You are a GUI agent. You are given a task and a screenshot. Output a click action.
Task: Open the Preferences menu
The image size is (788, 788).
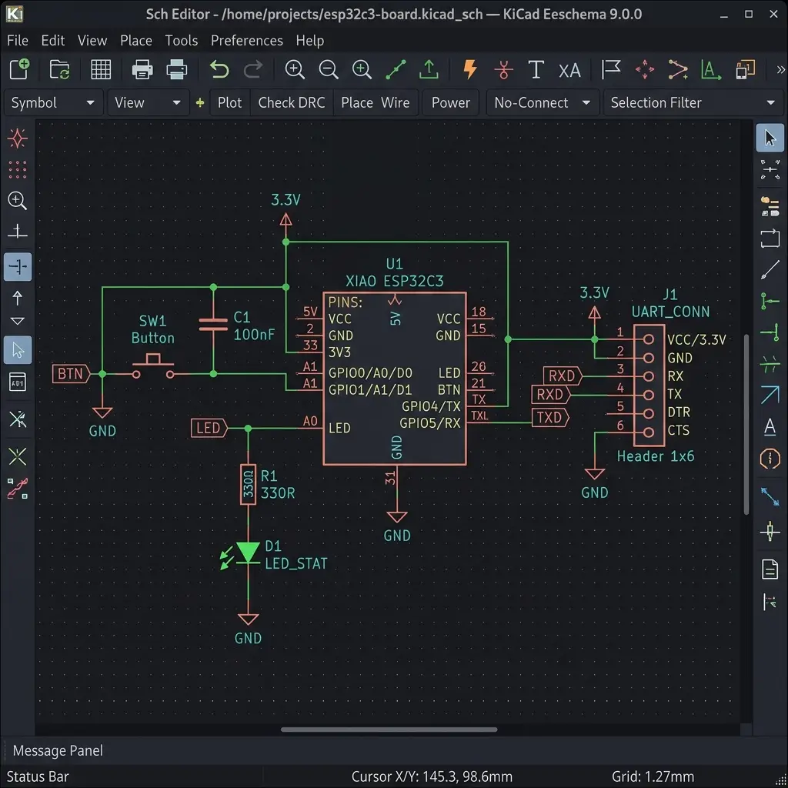247,40
